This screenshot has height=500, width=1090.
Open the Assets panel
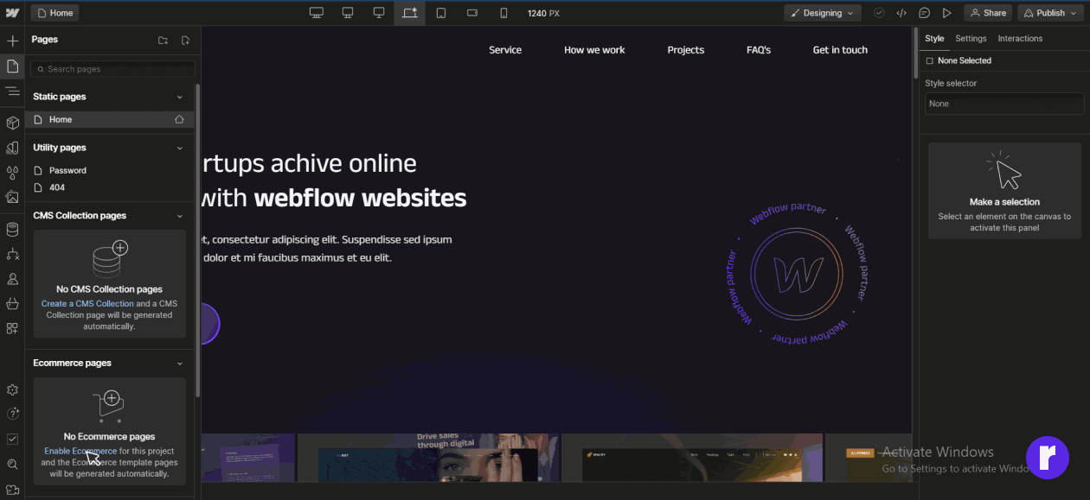12,197
